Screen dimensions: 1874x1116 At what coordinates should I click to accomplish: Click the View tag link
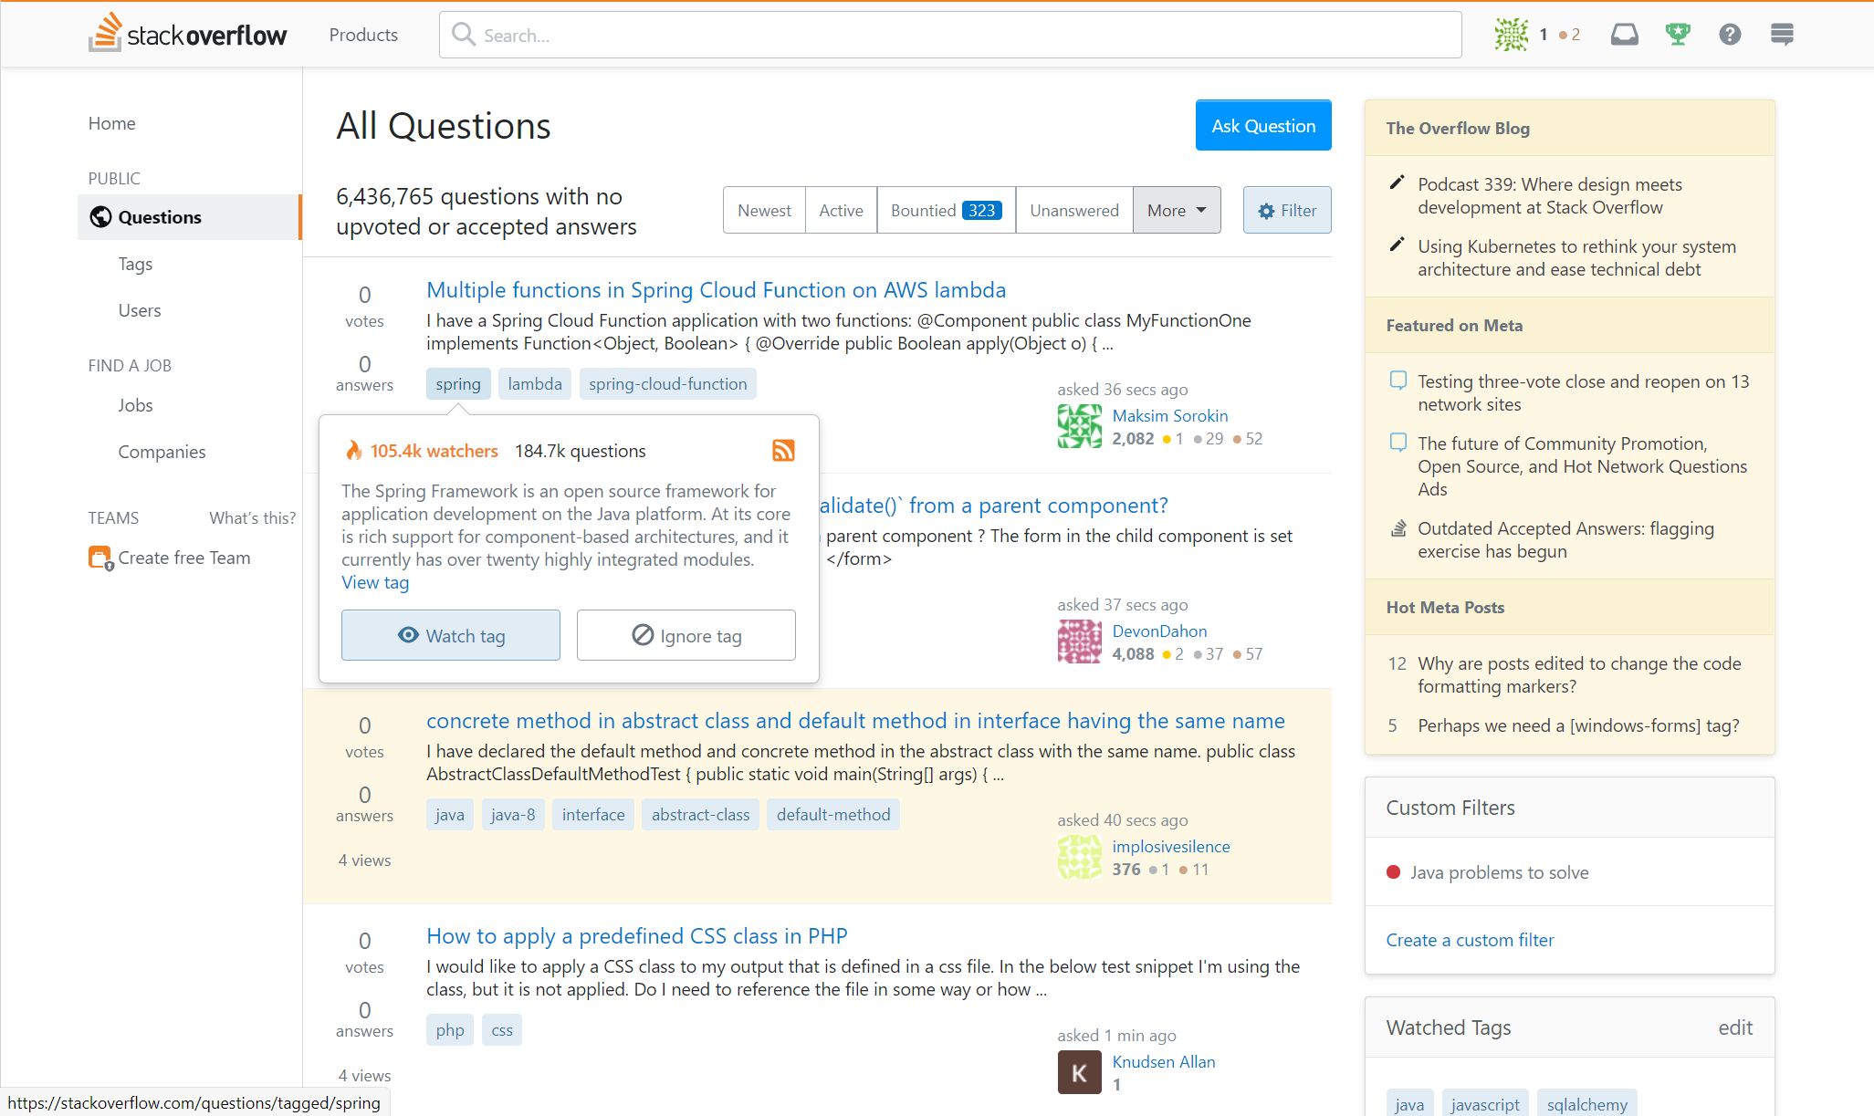click(375, 582)
